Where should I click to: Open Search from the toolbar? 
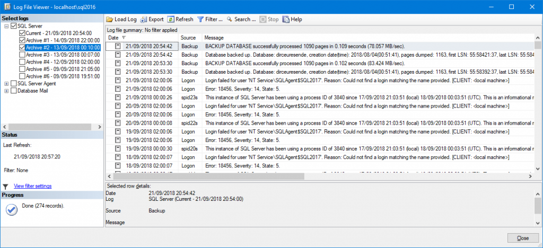click(x=241, y=20)
